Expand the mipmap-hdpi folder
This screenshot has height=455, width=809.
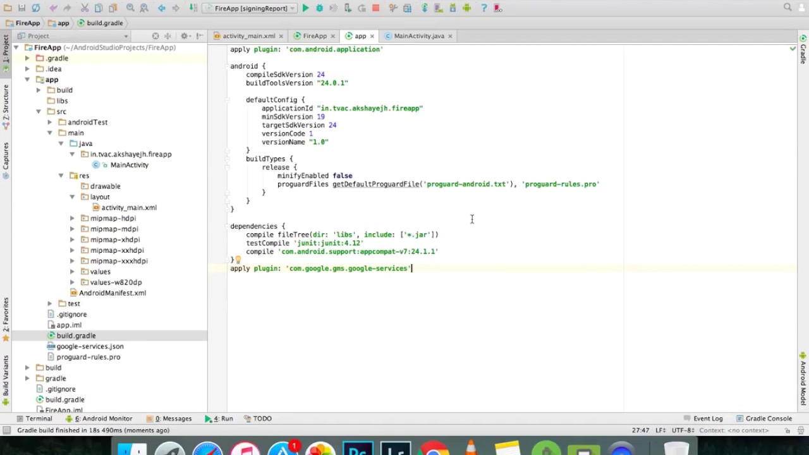(x=73, y=218)
